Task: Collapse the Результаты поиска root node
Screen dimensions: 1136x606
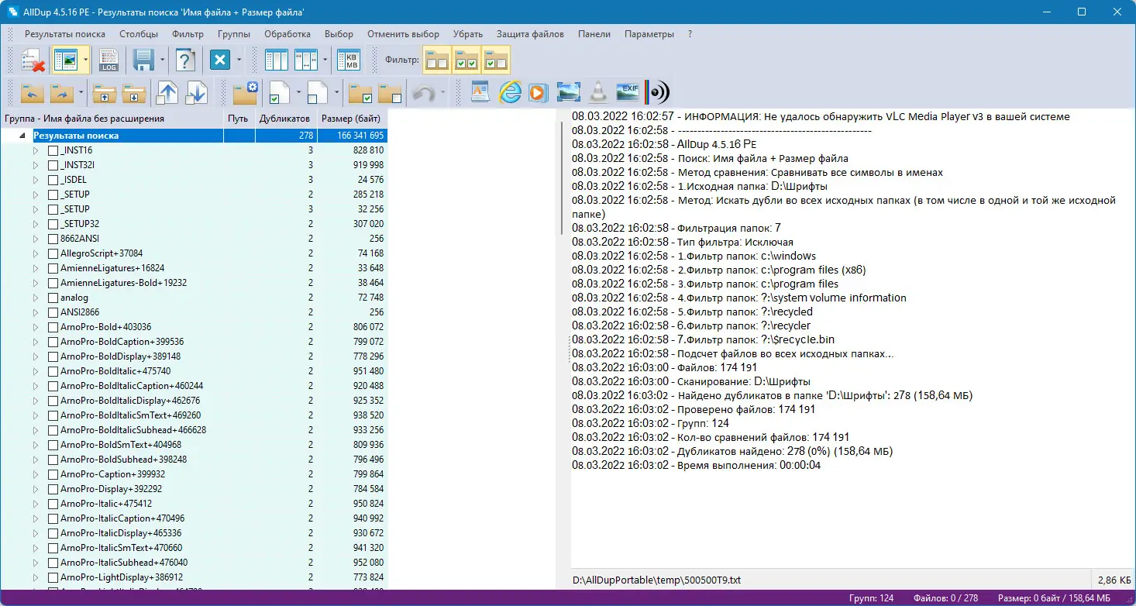Action: coord(22,136)
